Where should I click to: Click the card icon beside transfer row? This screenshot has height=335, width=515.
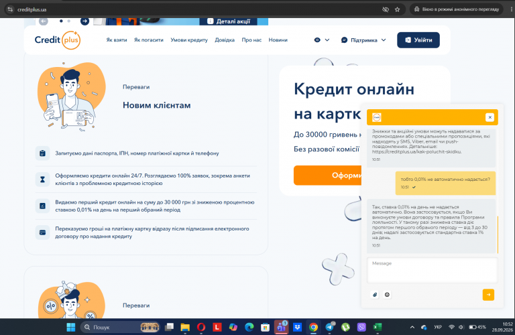(x=42, y=232)
